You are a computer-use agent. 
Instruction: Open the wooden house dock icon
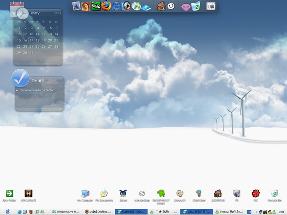pyautogui.click(x=161, y=6)
